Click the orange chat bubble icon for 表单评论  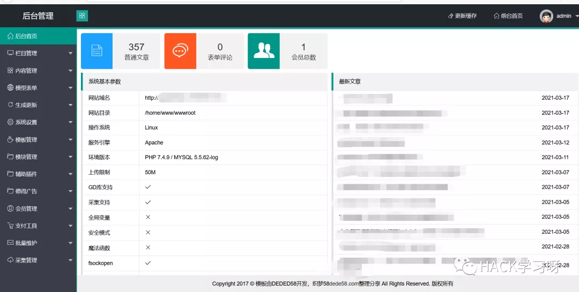pyautogui.click(x=180, y=51)
